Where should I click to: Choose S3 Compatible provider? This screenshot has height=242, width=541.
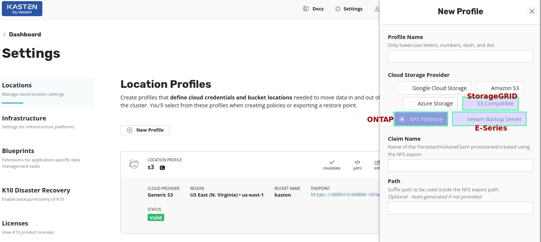pyautogui.click(x=490, y=104)
